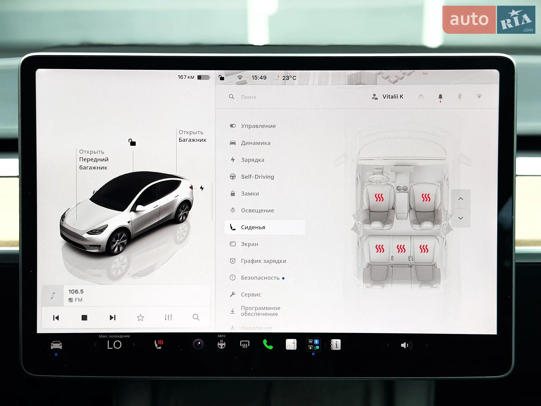Screen dimensions: 541x406
Task: Tap the Wi-Fi icon beside the clock
Action: click(x=240, y=78)
